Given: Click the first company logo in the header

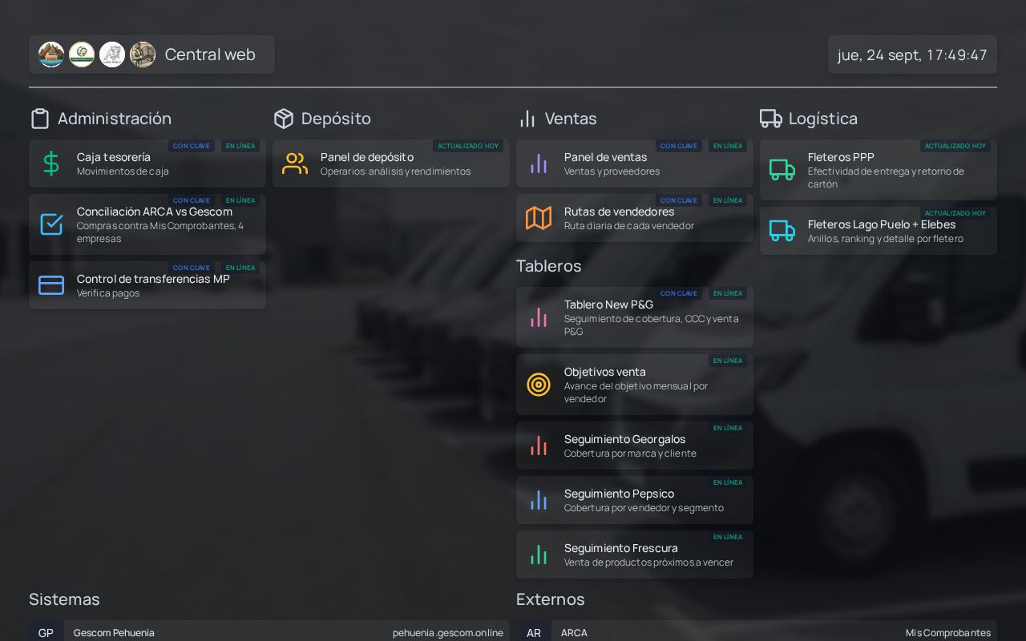Looking at the screenshot, I should (51, 54).
